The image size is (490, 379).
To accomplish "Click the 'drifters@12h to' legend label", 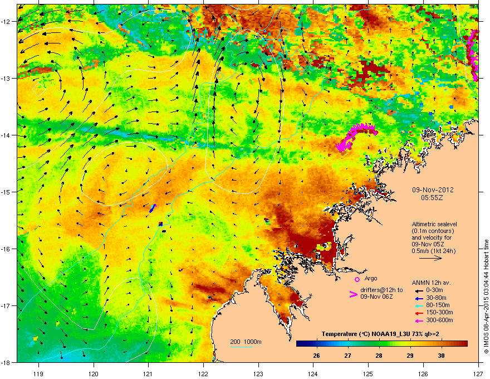I will click(x=381, y=290).
